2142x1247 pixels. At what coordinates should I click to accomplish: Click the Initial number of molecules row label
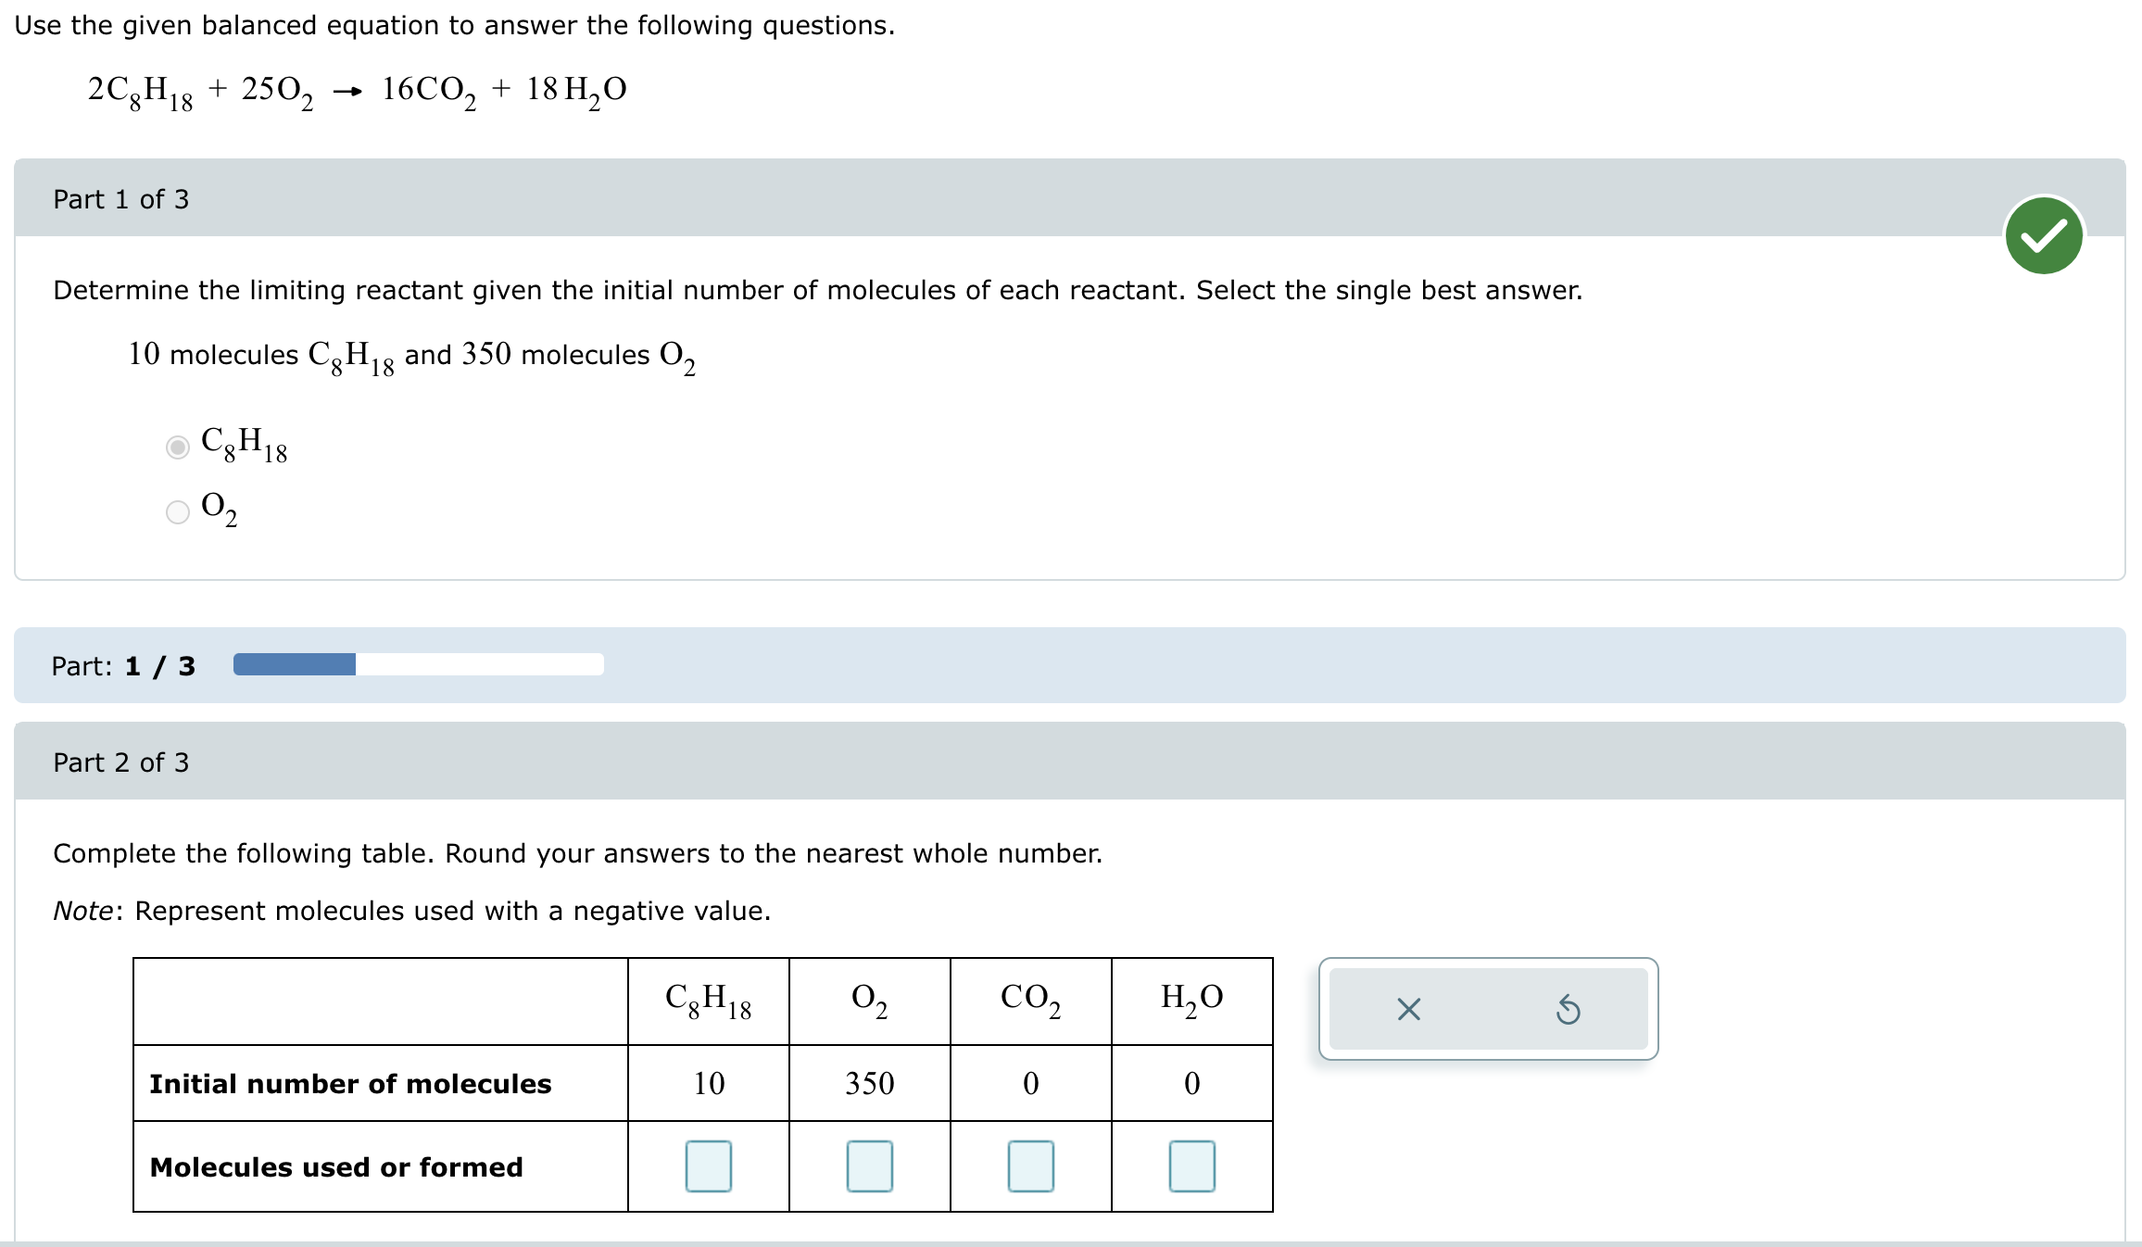[x=350, y=1084]
